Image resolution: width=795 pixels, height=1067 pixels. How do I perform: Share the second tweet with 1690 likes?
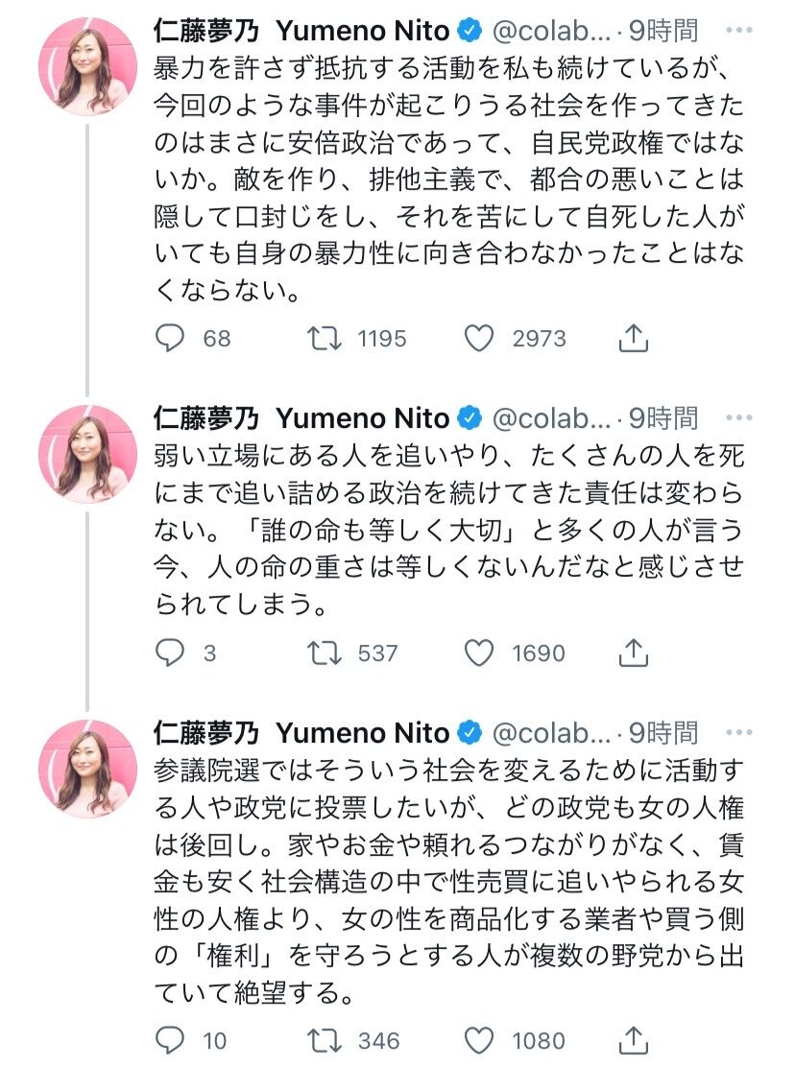(633, 652)
